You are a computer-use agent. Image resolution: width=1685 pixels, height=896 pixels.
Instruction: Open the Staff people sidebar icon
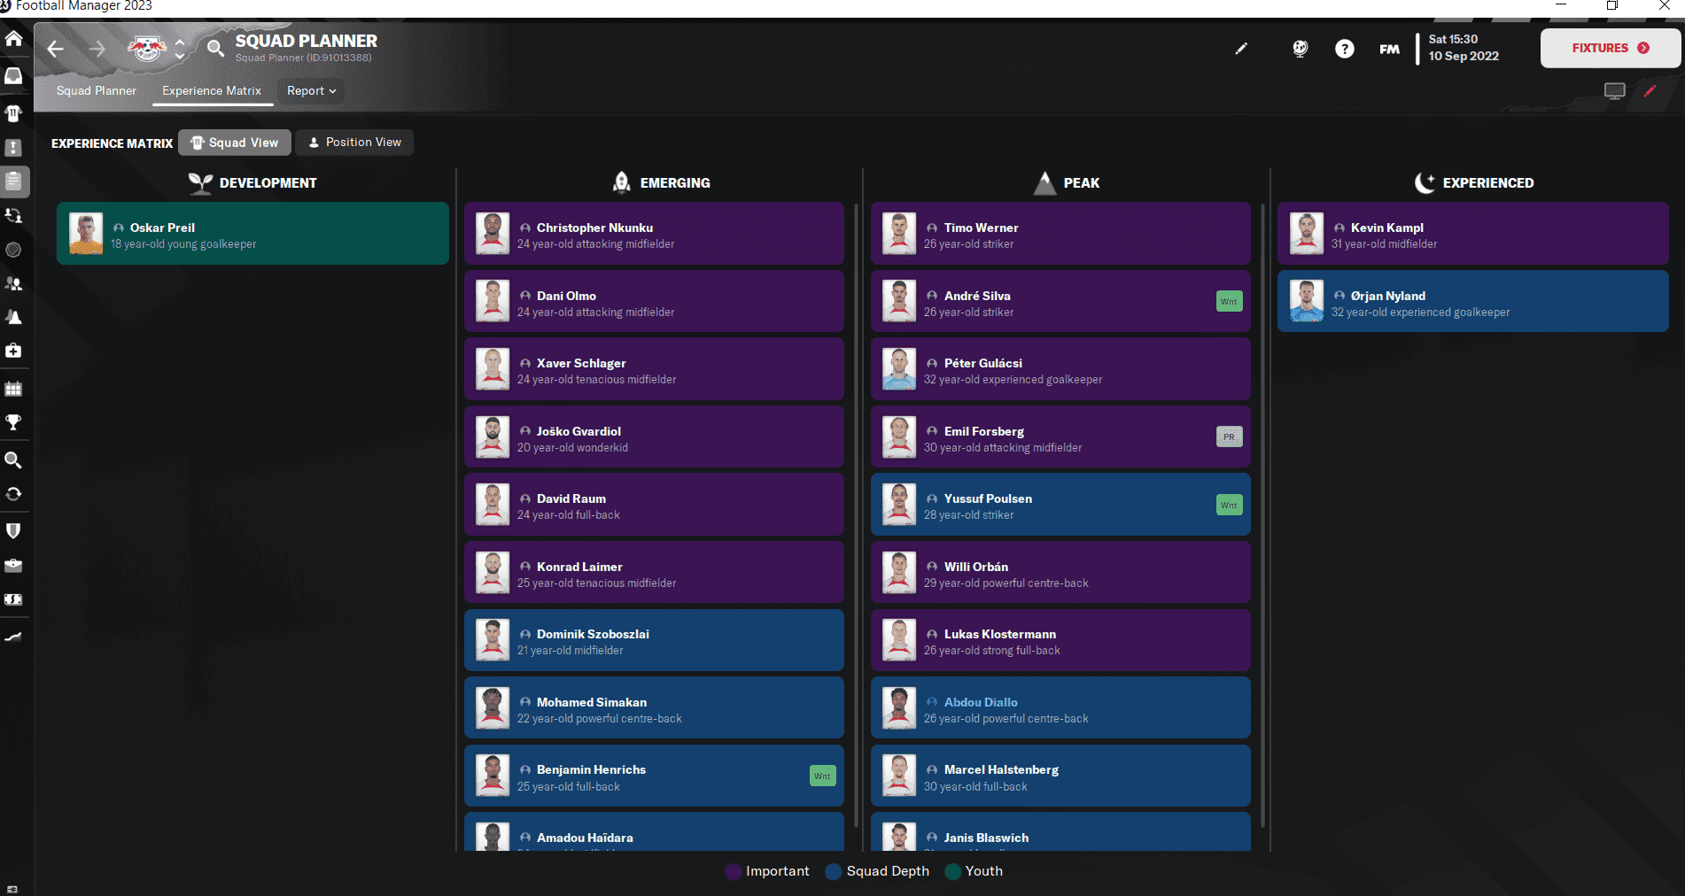point(14,284)
